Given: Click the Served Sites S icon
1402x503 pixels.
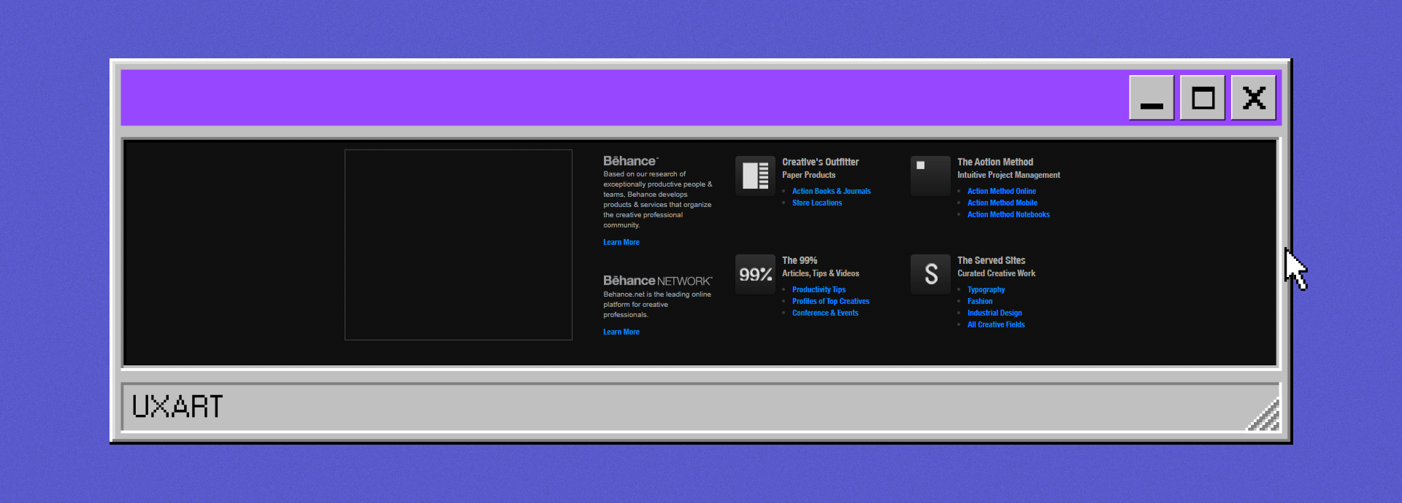Looking at the screenshot, I should [x=930, y=274].
